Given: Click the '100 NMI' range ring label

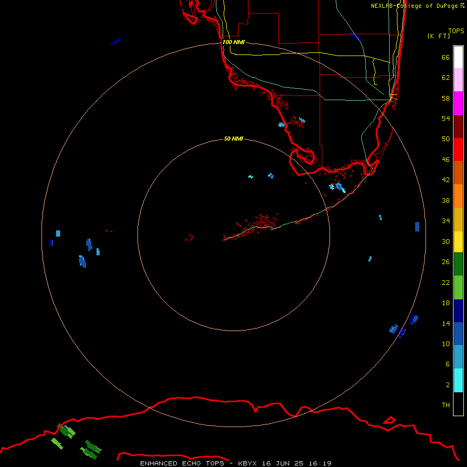Looking at the screenshot, I should point(233,42).
